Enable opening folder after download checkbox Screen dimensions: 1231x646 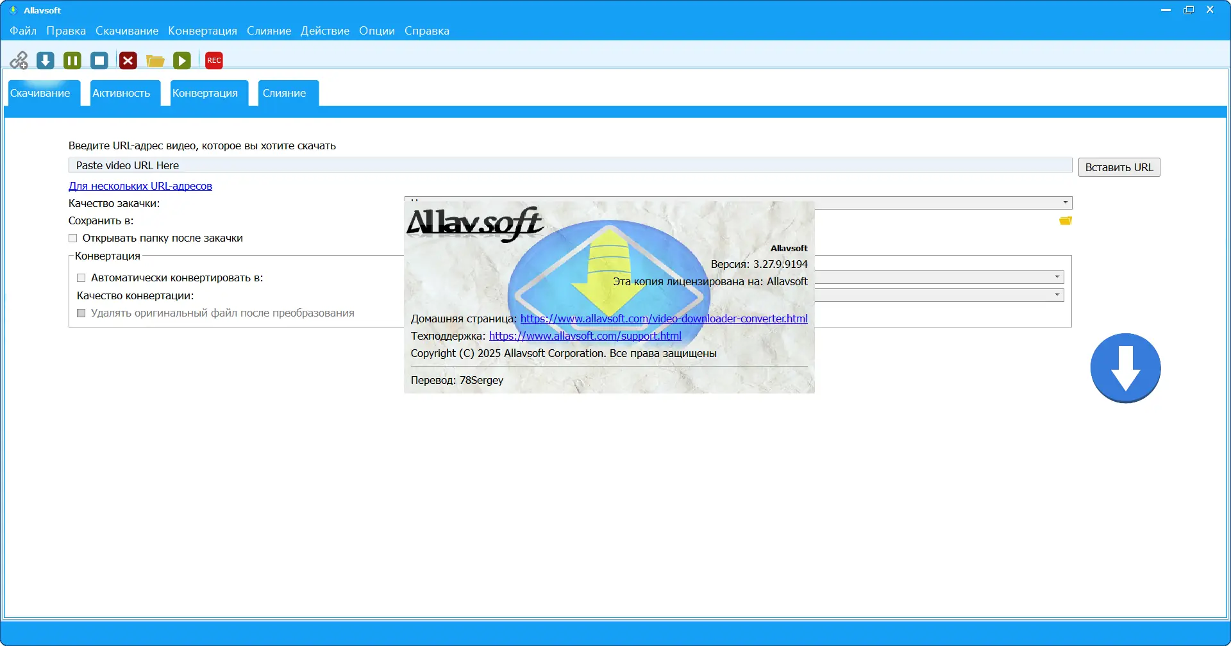click(73, 238)
